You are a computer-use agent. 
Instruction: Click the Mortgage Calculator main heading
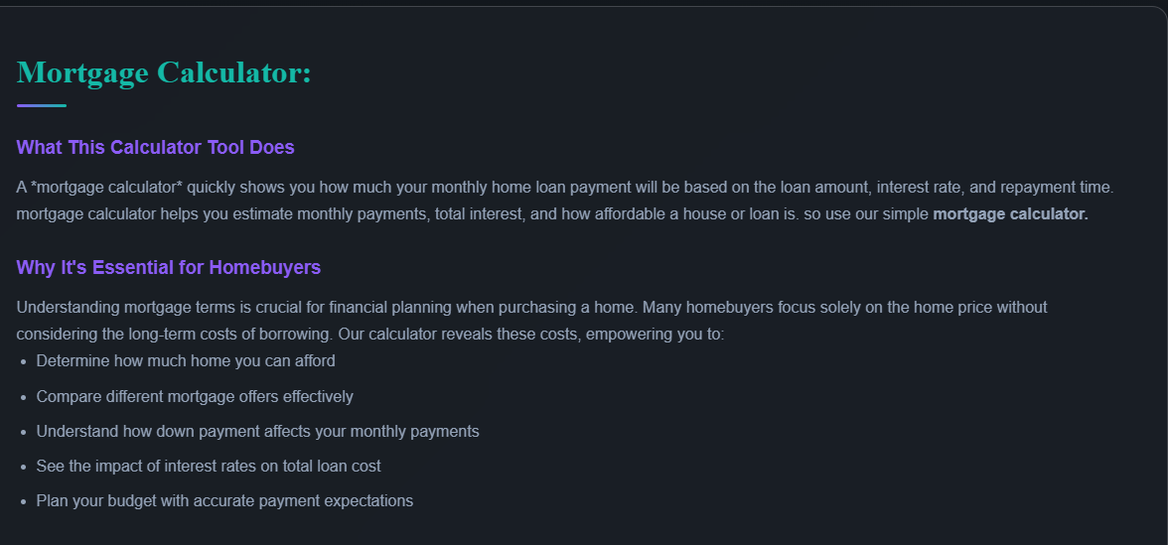pos(164,73)
